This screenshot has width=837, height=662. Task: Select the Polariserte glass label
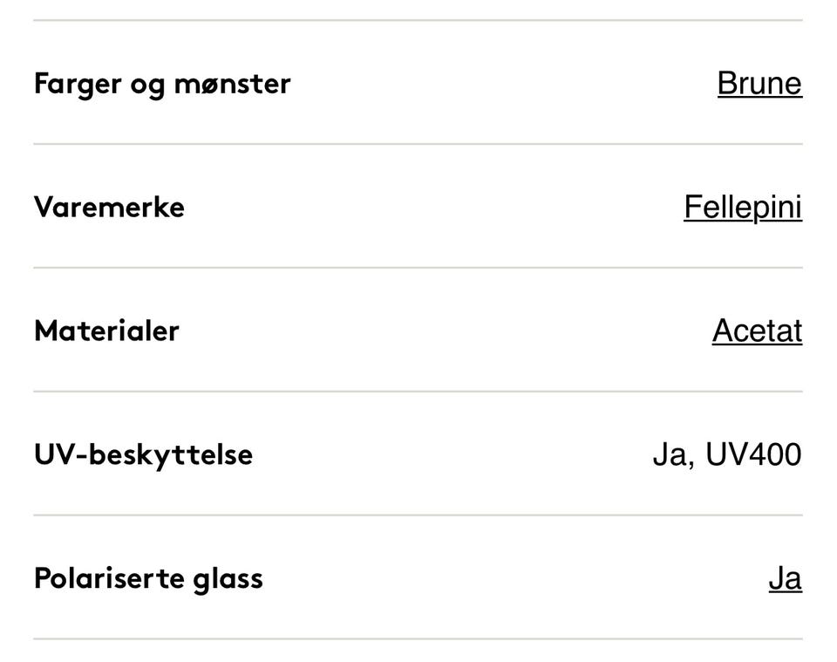coord(147,577)
